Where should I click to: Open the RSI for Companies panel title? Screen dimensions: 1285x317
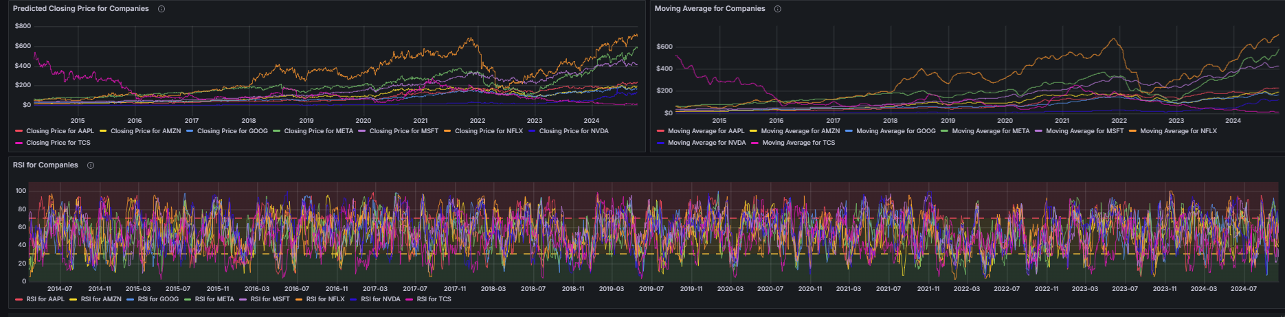[x=45, y=165]
